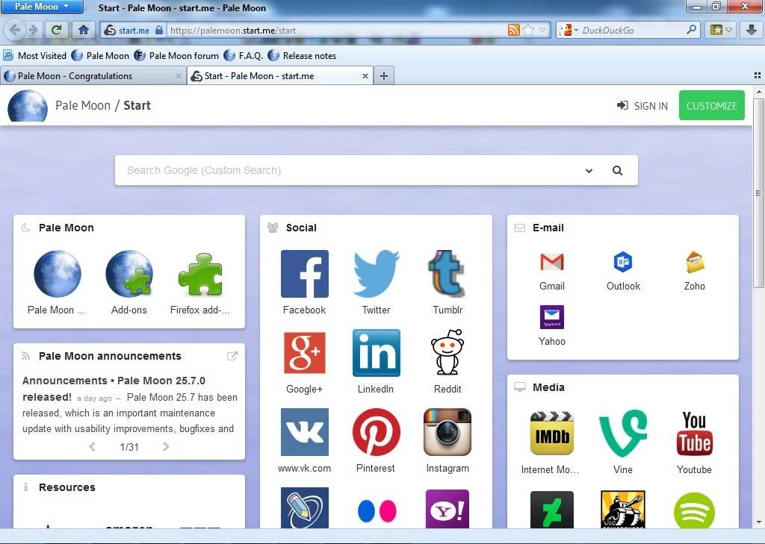Open the downloads arrow button
Viewport: 765px width, 544px height.
point(752,30)
